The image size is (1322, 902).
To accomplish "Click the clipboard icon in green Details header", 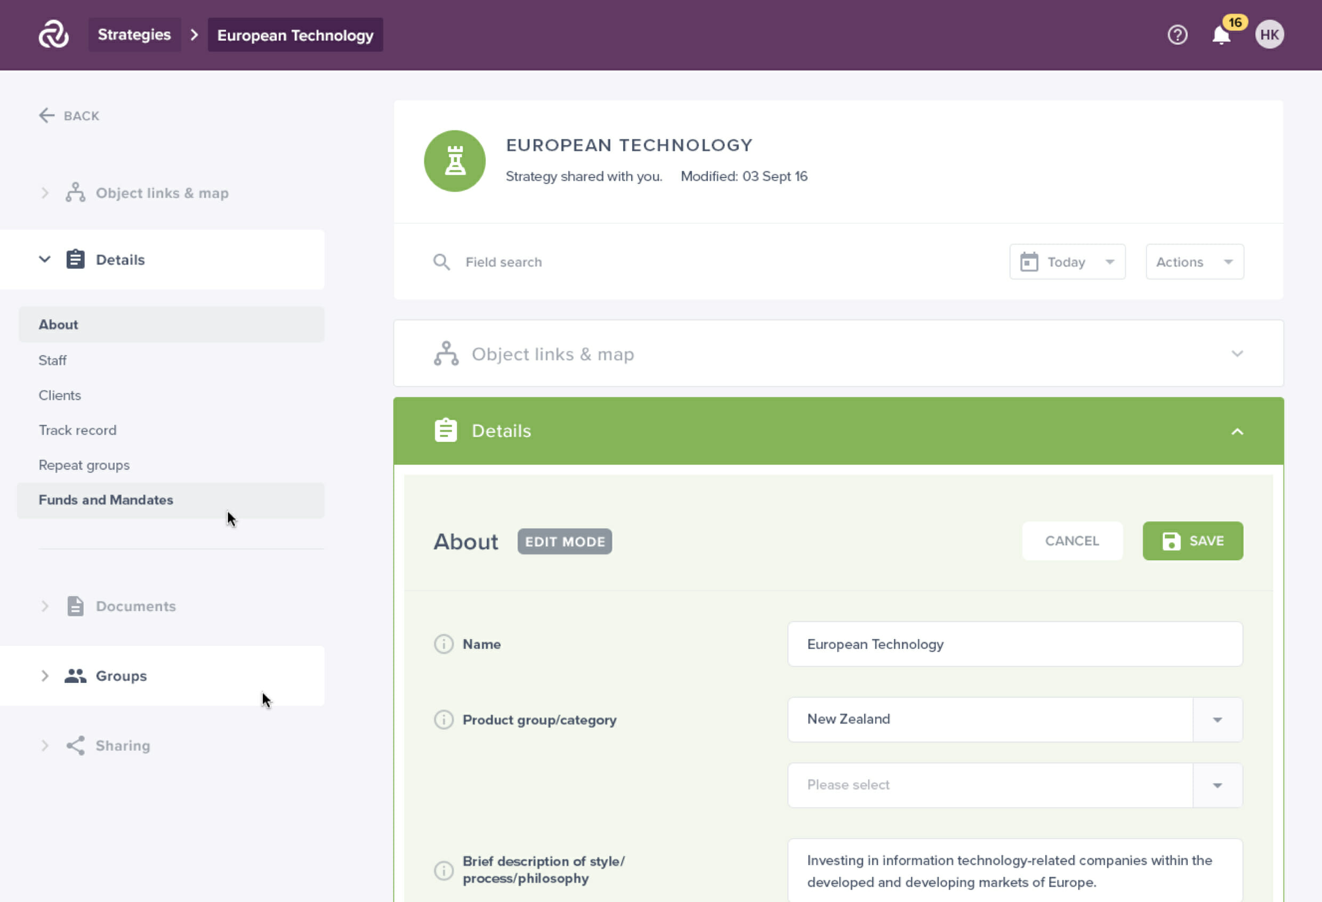I will (446, 431).
